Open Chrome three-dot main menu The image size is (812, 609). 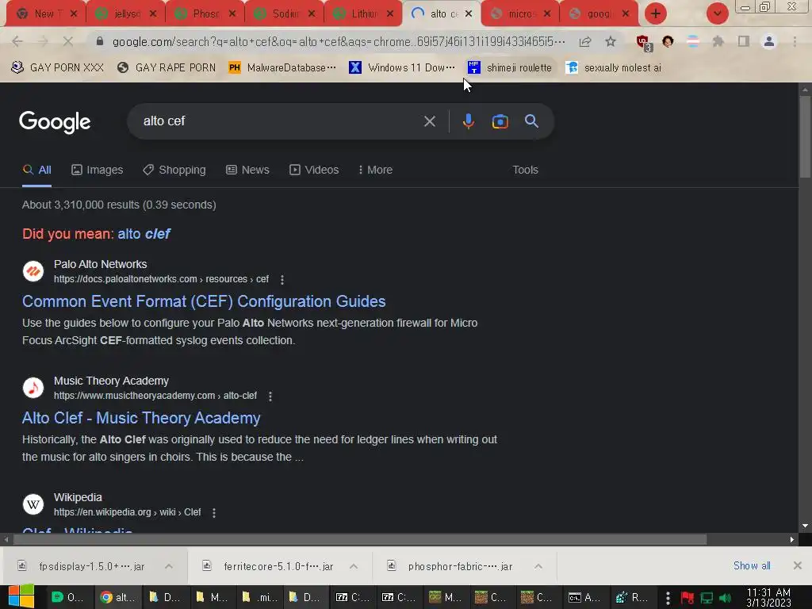coord(795,41)
